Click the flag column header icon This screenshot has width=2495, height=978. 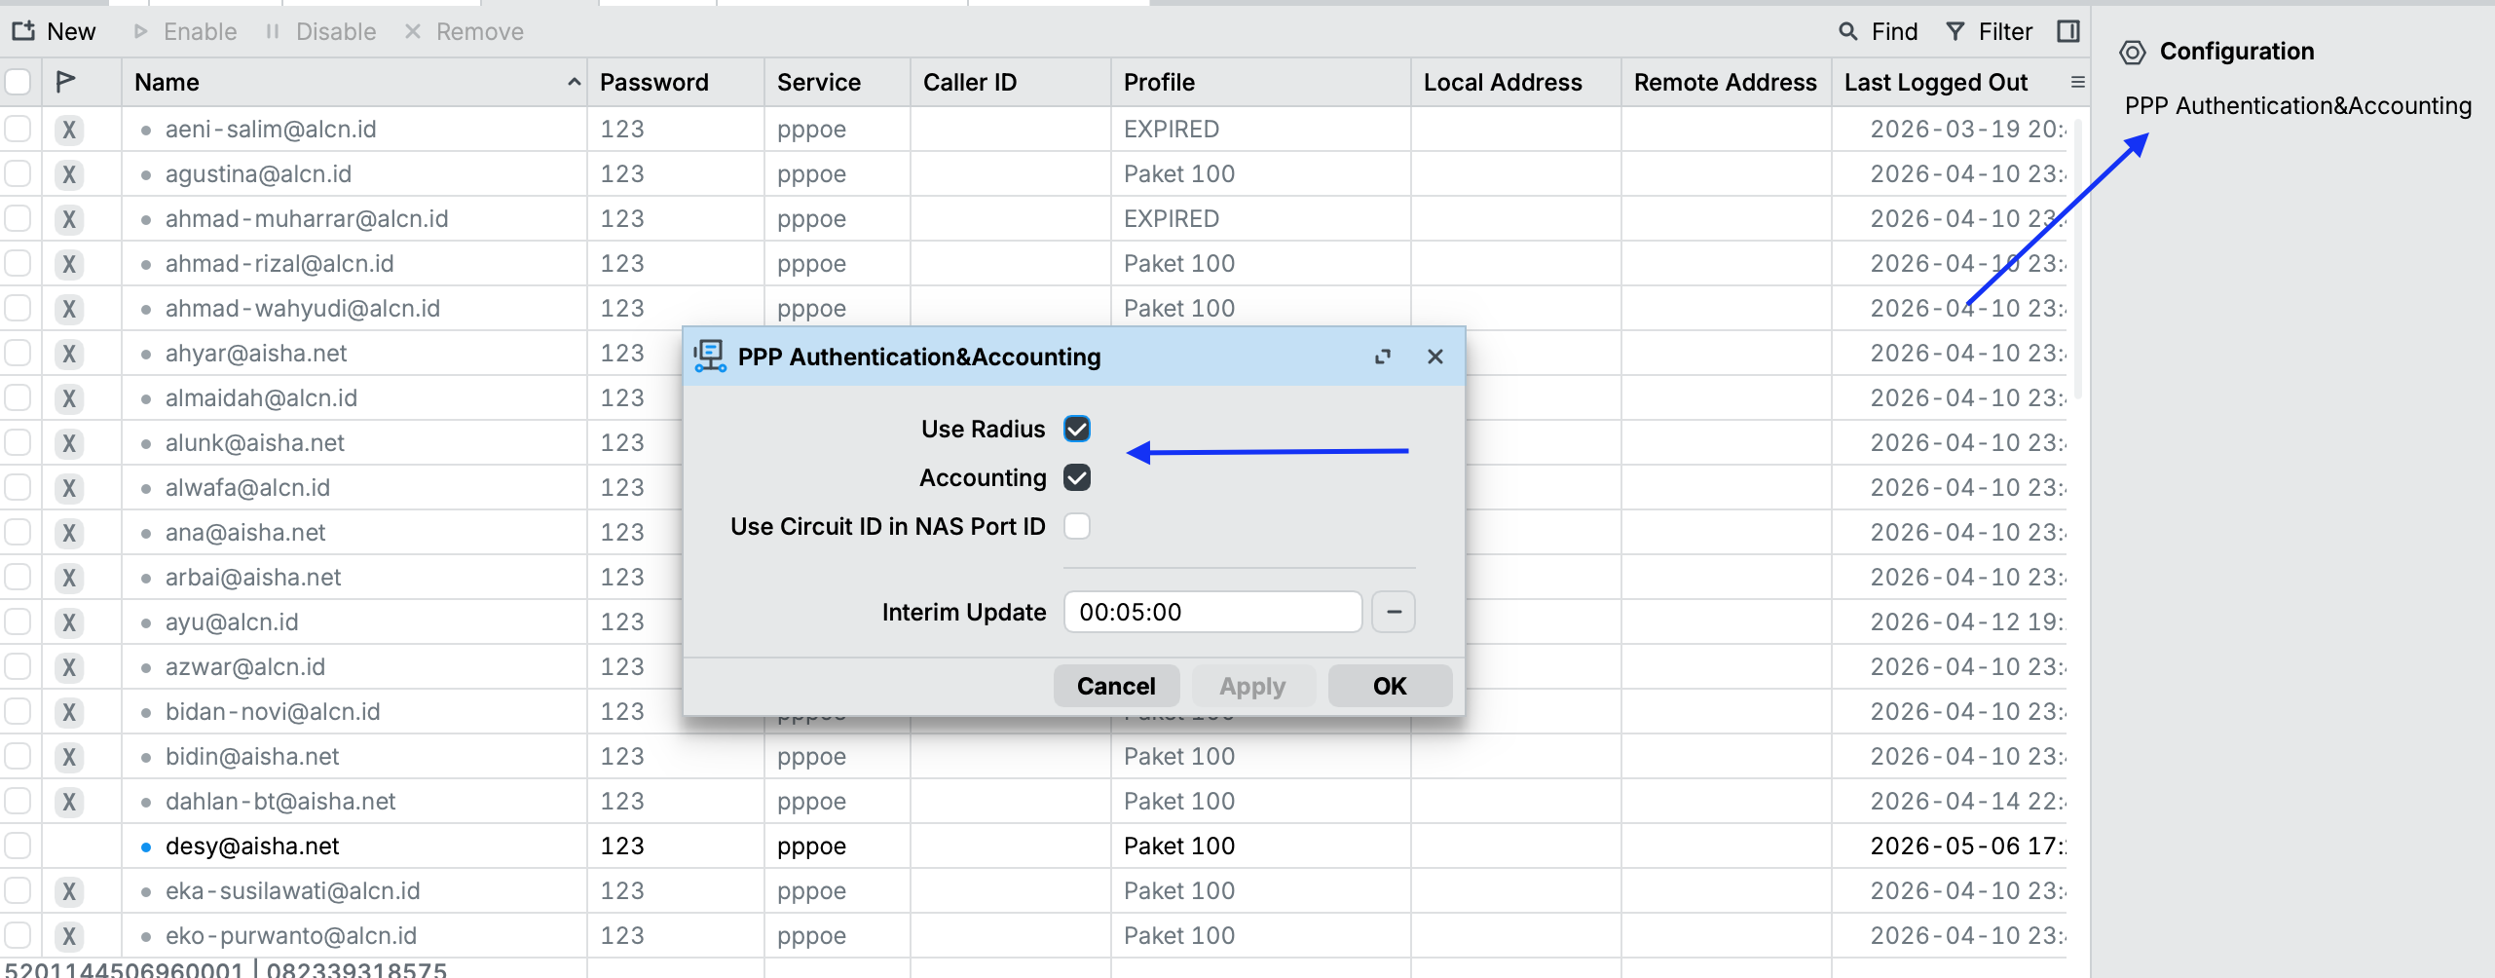coord(66,82)
